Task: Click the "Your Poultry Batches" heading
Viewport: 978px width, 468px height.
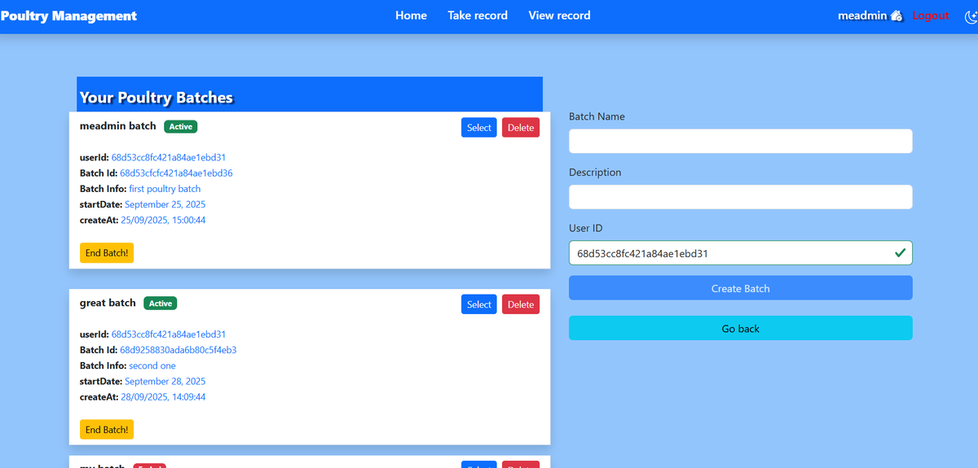Action: coord(156,98)
